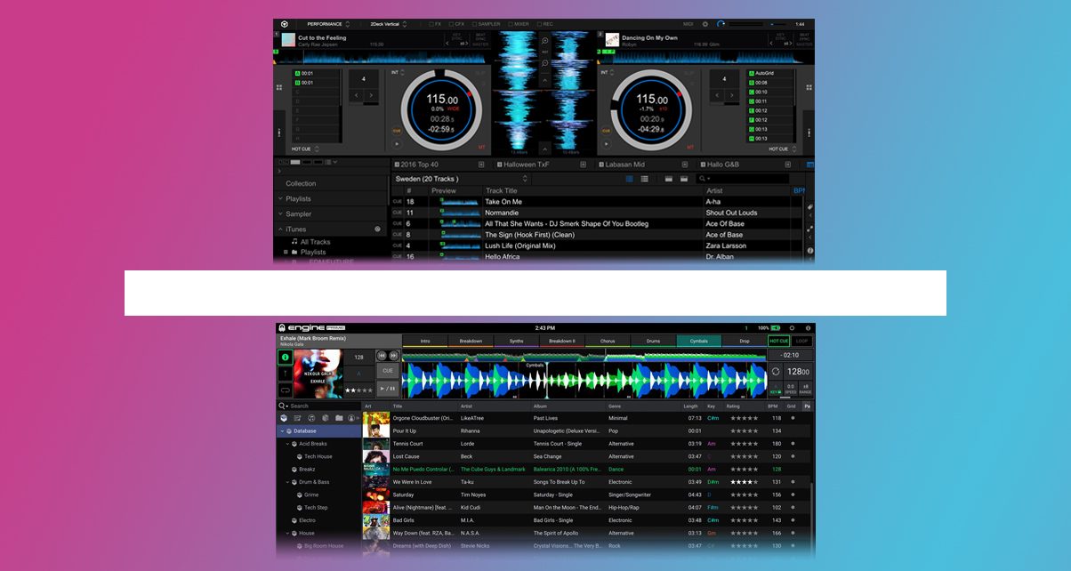The width and height of the screenshot is (1071, 571).
Task: Click the iTunes refresh icon
Action: (377, 229)
